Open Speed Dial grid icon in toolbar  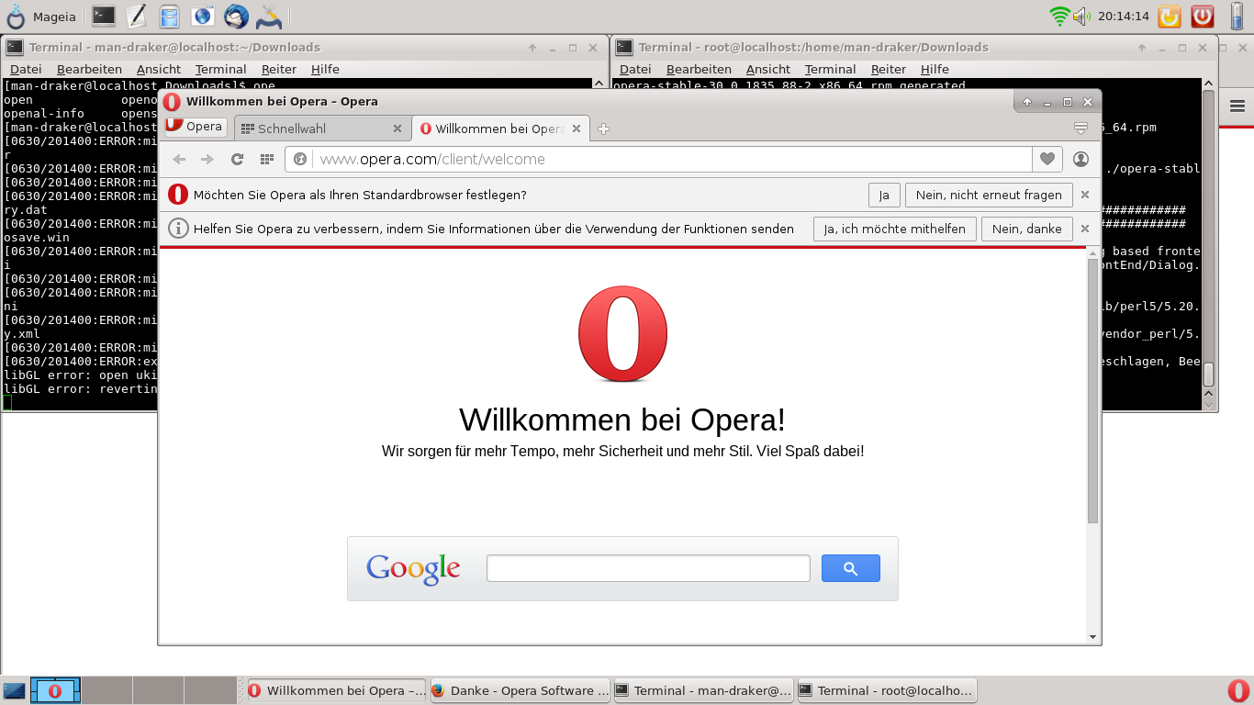coord(267,159)
